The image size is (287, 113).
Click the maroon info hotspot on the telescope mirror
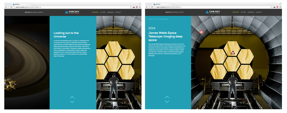[x=233, y=52]
